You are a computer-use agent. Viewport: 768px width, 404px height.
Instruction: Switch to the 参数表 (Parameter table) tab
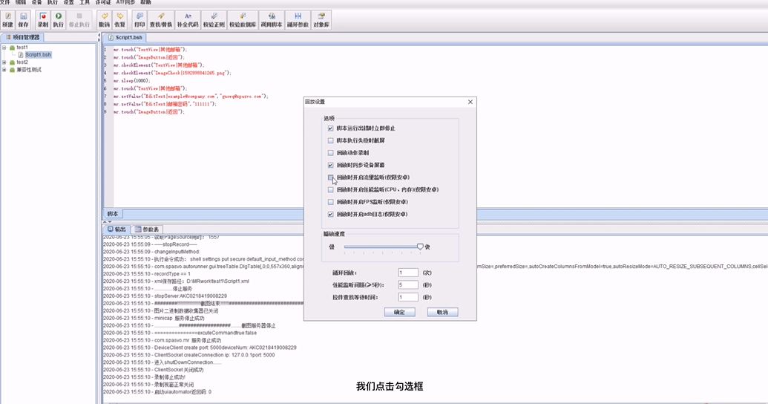147,229
